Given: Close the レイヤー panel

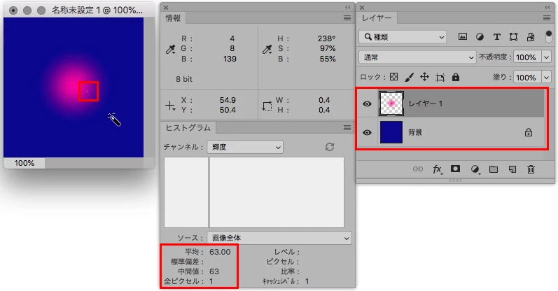Looking at the screenshot, I should pos(362,8).
